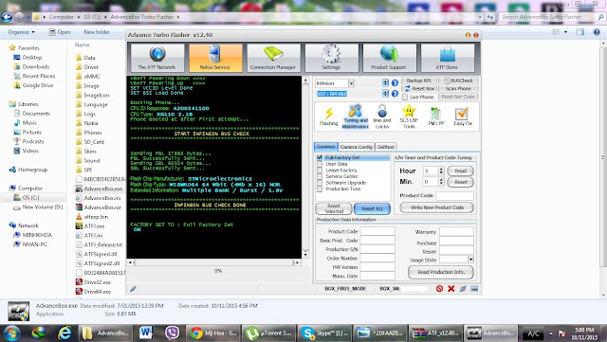Viewport: 607px width, 342px height.
Task: Expand the Infineon platform dropdown
Action: 351,83
